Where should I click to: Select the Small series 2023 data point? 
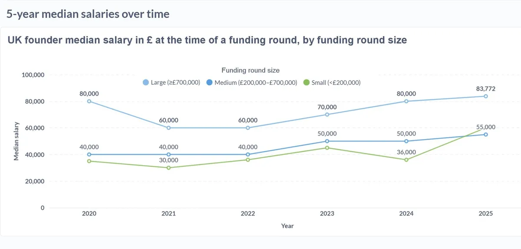[x=327, y=148]
